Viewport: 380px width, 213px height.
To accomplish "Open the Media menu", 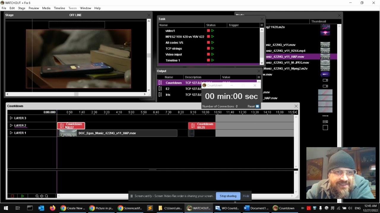I will (x=46, y=8).
